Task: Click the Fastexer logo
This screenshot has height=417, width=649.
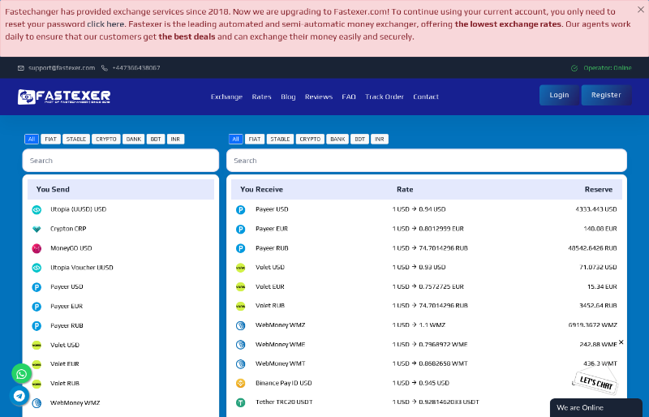Action: pyautogui.click(x=64, y=97)
